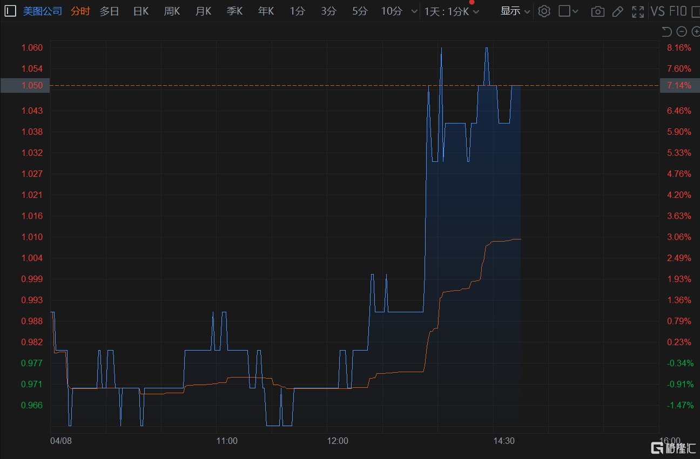Open layout options arrow beside square
700x459 pixels.
coord(575,11)
